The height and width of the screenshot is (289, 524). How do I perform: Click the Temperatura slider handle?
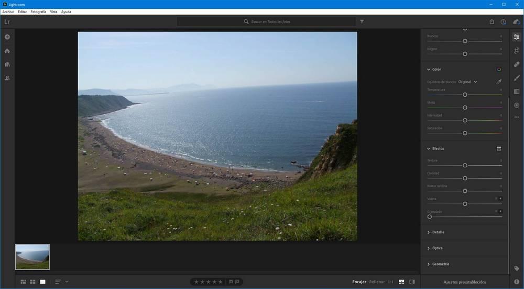pos(465,95)
